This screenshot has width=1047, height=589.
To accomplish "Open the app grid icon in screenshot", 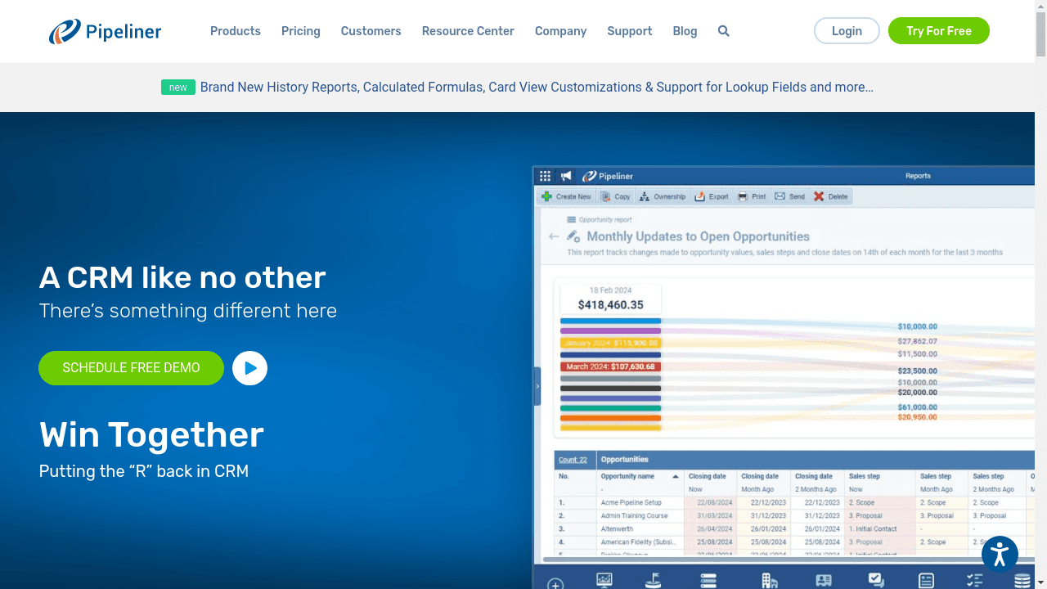I will [545, 176].
